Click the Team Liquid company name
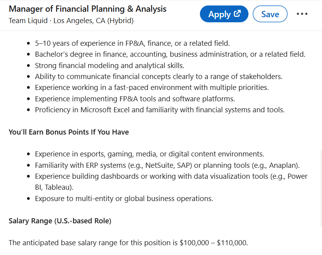Viewport: 322px width, 255px height. (x=28, y=21)
